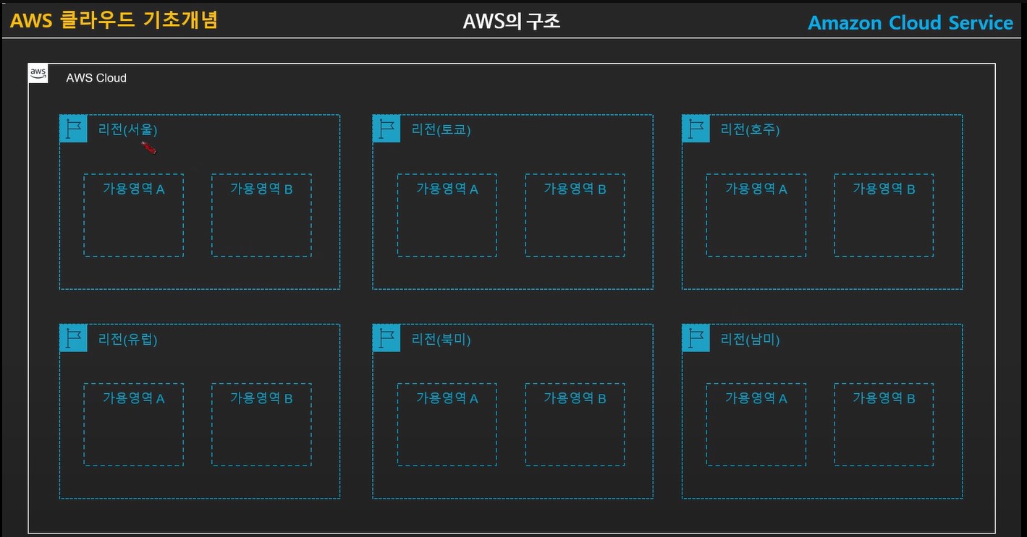Click 가용영역 B in 호주 region

pyautogui.click(x=884, y=215)
